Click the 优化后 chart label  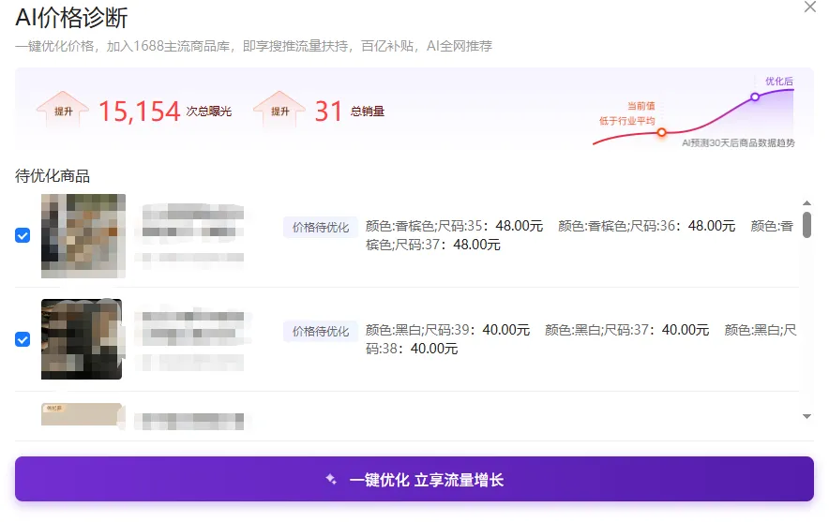pyautogui.click(x=778, y=81)
